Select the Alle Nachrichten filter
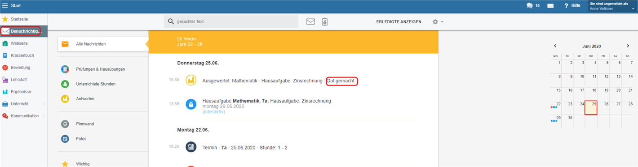The image size is (638, 167). click(x=103, y=44)
